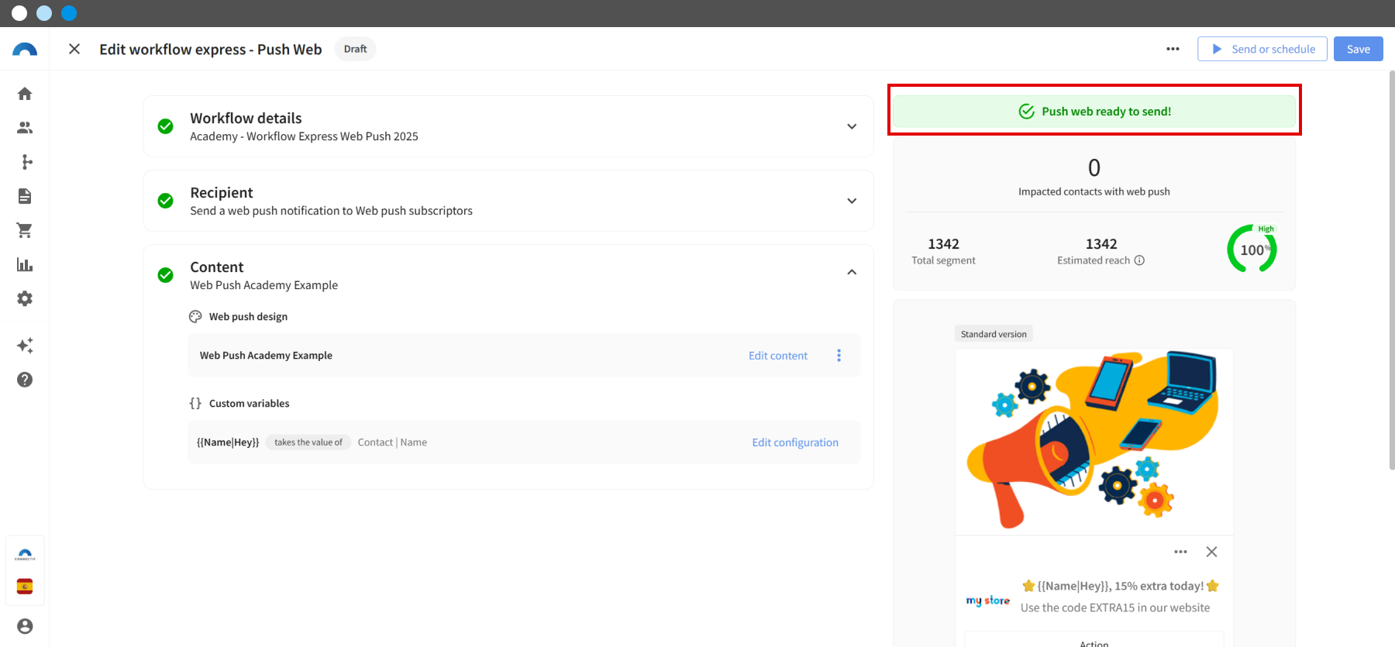Open the help question mark icon
This screenshot has width=1395, height=647.
(25, 380)
